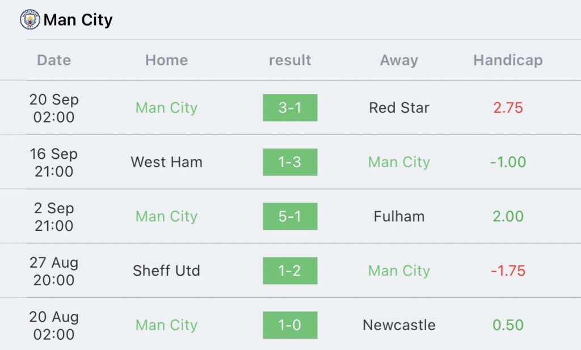The width and height of the screenshot is (581, 350).
Task: Open the Red Star team link
Action: [x=399, y=108]
